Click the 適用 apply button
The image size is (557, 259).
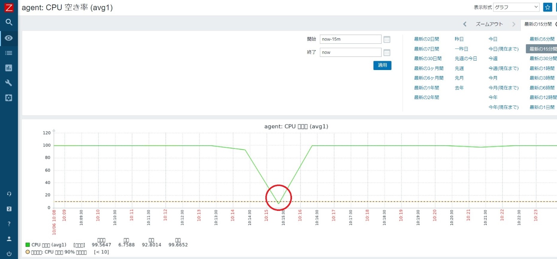point(382,66)
